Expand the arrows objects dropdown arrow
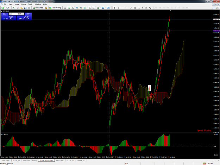Screen dimensions: 220x165 pos(152,8)
